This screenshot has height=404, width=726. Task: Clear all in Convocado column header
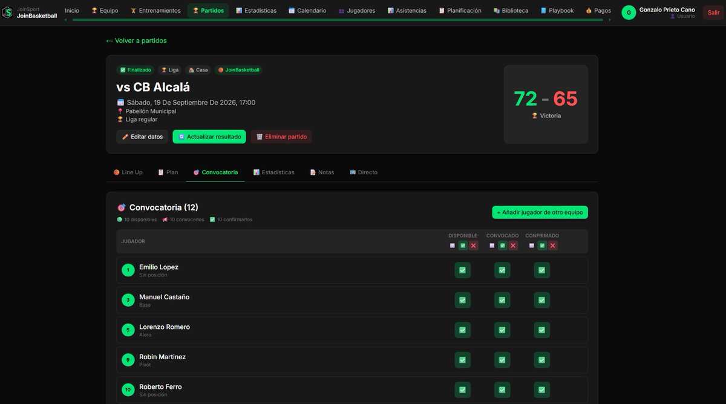492,246
